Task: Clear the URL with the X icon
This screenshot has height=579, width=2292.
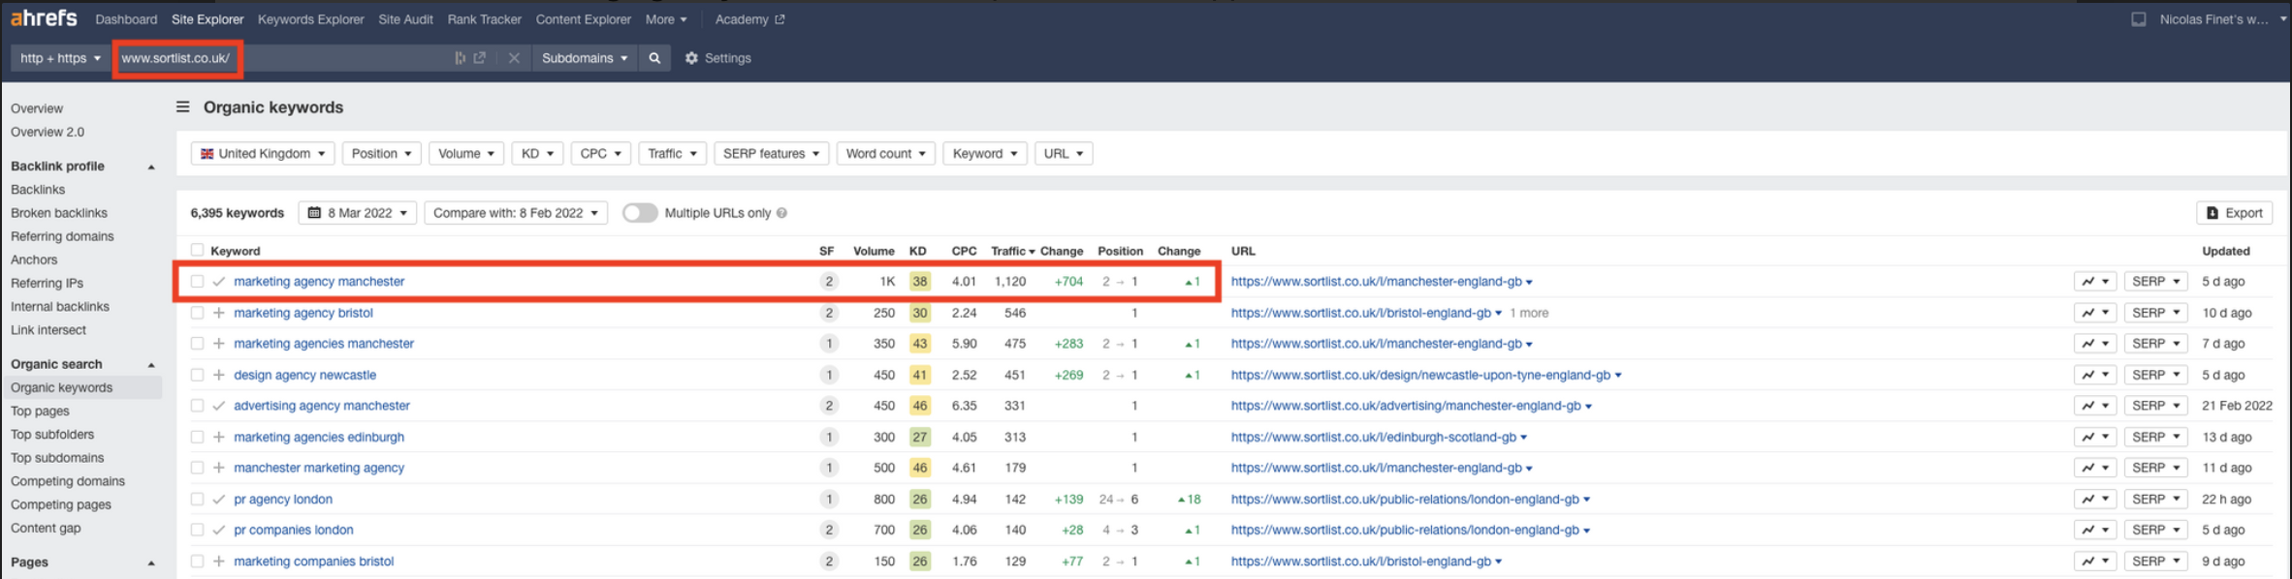Action: 514,58
